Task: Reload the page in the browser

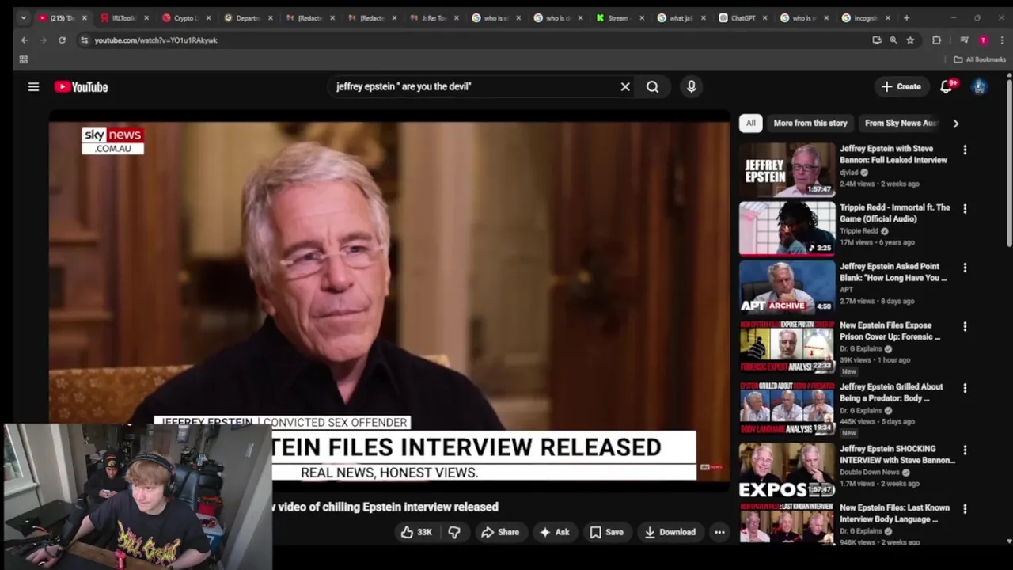Action: [62, 40]
